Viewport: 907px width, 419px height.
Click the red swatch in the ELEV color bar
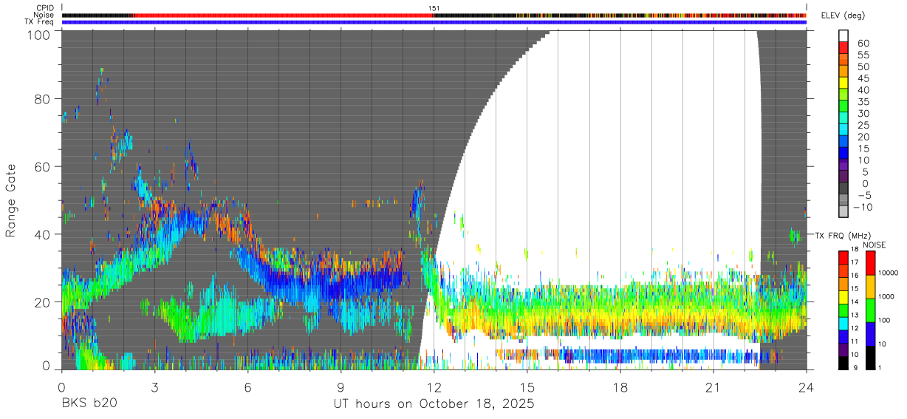(843, 48)
